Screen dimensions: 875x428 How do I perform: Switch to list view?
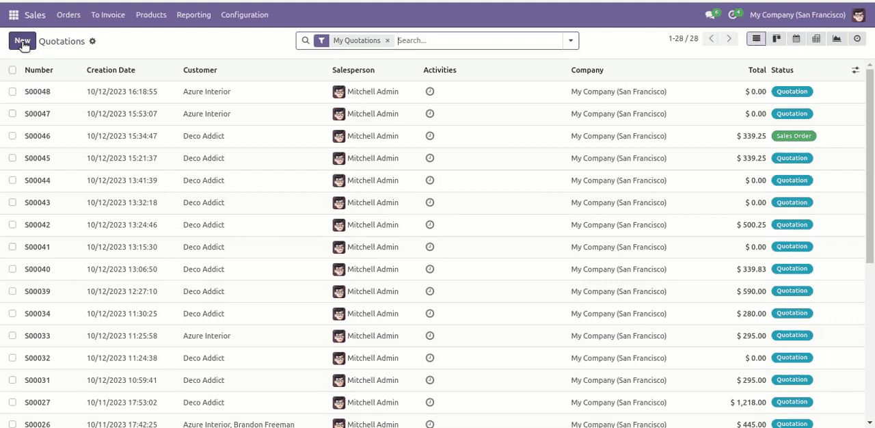coord(756,39)
